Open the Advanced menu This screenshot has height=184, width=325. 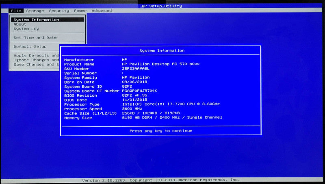[102, 11]
